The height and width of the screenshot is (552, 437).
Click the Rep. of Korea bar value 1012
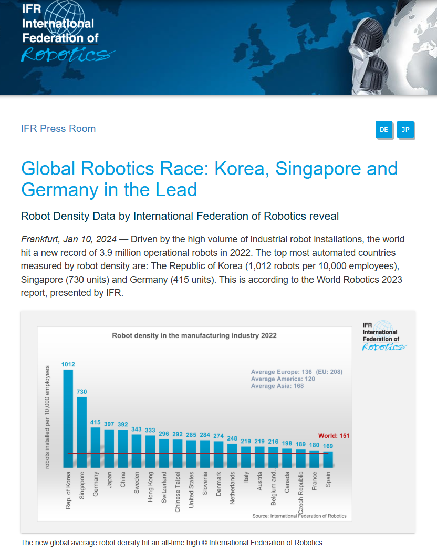(68, 364)
